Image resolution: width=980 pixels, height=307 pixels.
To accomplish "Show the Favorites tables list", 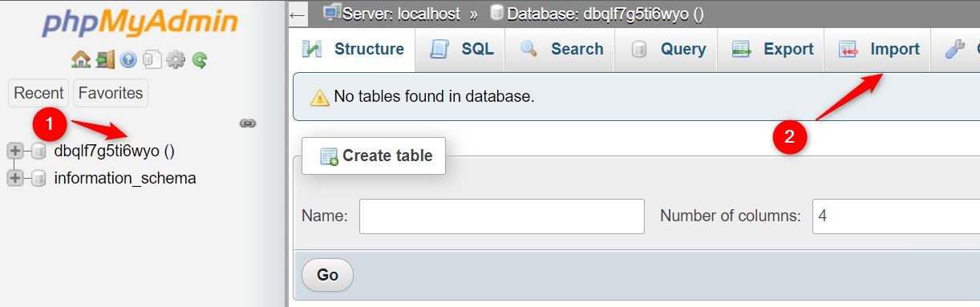I will pyautogui.click(x=111, y=93).
